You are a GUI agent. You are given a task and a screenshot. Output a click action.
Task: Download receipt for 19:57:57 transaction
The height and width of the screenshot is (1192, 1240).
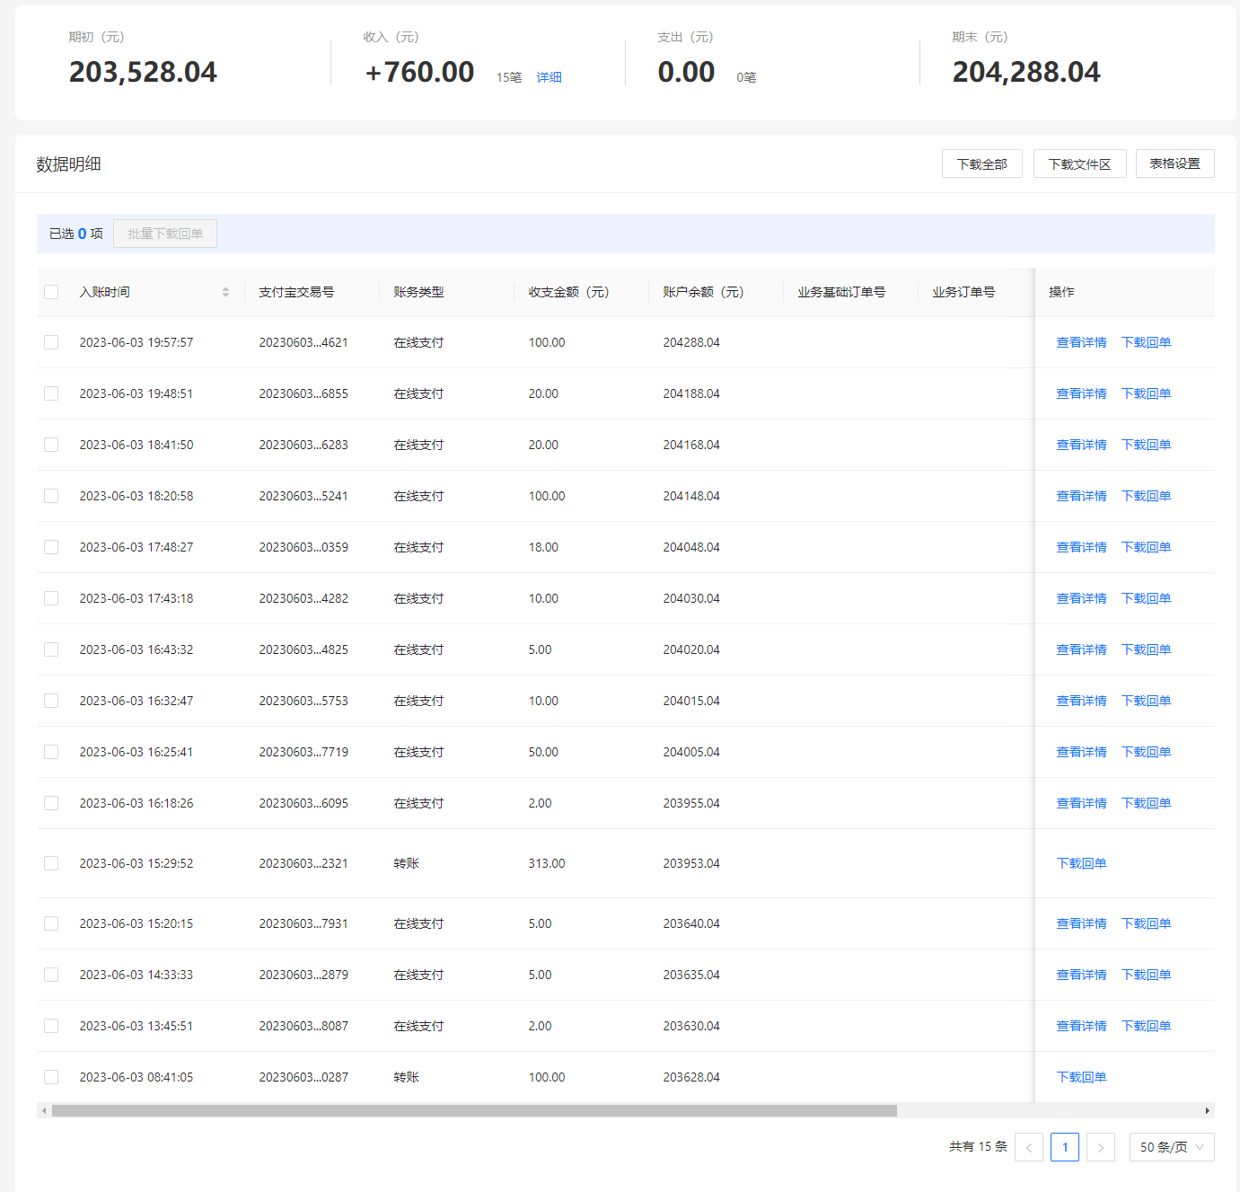1146,342
